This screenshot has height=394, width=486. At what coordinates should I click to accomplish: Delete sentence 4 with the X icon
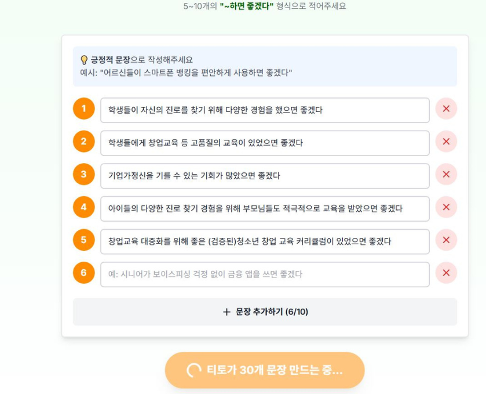[446, 208]
